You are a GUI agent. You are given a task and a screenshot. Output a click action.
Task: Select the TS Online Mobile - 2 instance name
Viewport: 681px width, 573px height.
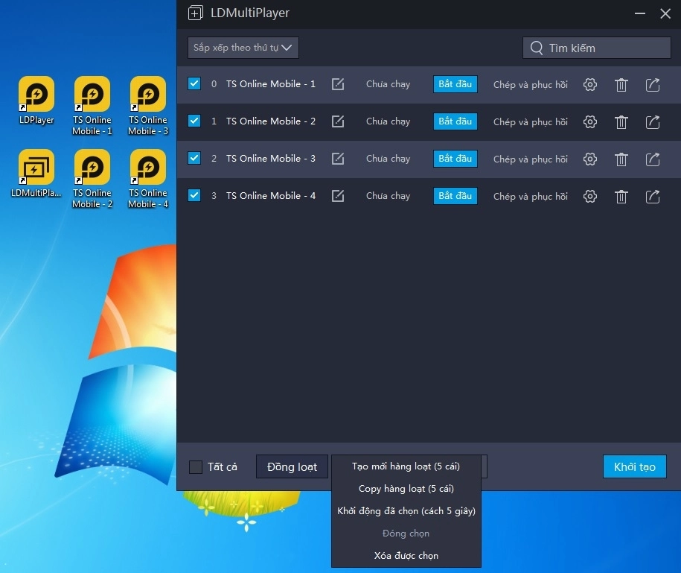point(271,121)
